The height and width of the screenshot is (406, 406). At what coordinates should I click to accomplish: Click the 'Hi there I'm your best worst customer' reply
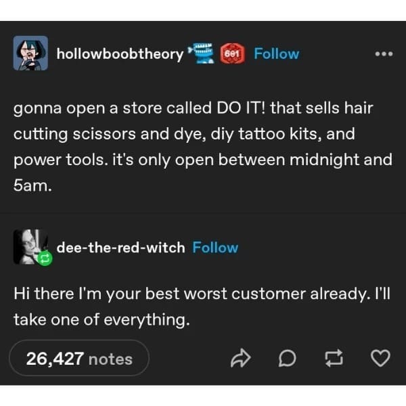coord(202,307)
